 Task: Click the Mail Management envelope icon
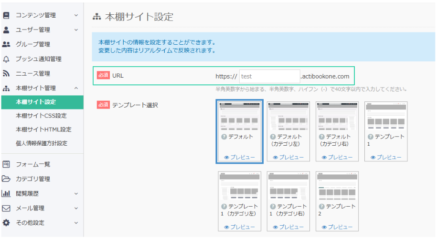6,208
